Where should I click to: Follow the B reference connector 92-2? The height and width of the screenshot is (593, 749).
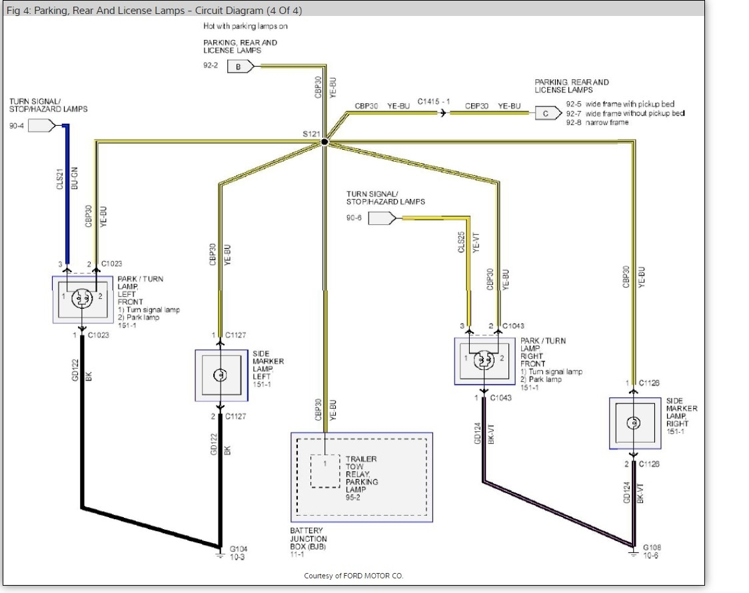[241, 67]
